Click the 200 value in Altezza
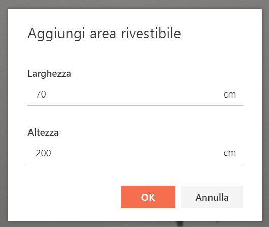Screen dimensions: 269x227 click(43, 153)
